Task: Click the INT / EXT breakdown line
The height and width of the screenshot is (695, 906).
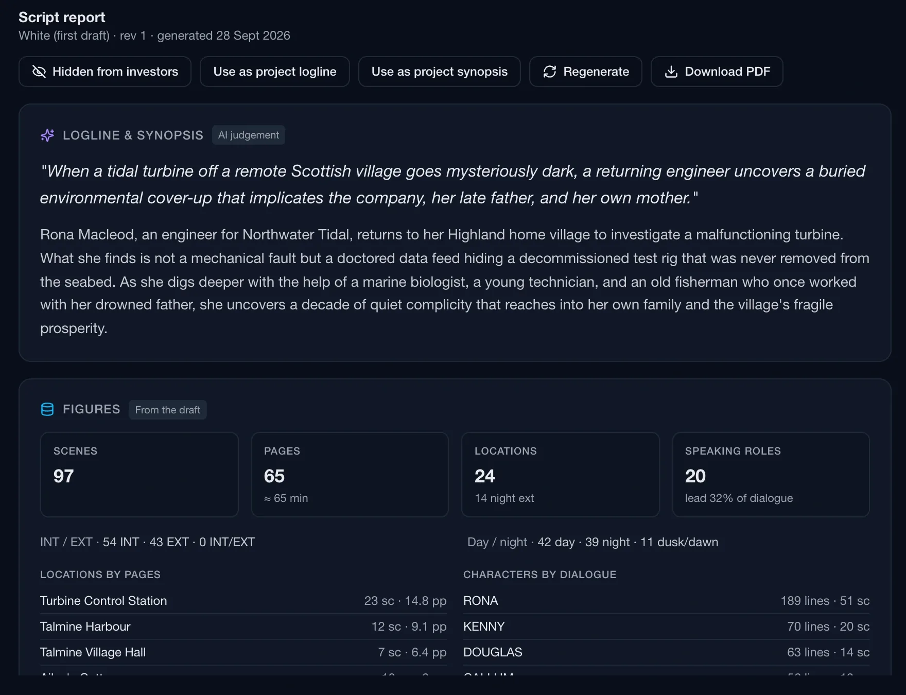Action: tap(148, 542)
